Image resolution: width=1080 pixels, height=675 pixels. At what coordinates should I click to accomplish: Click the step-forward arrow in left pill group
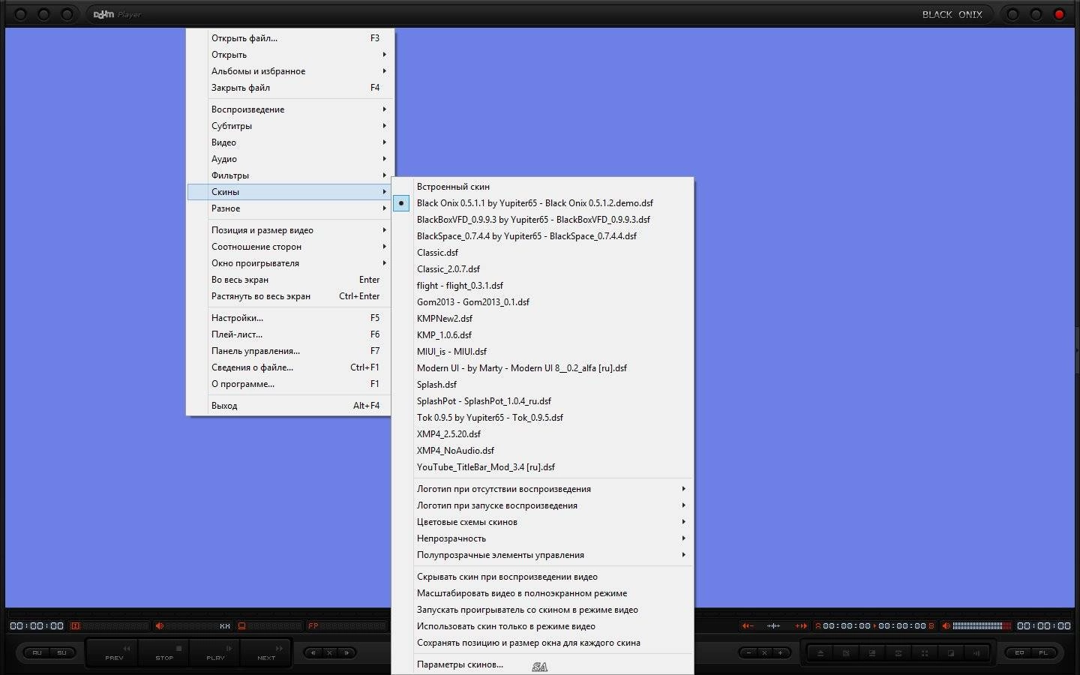coord(346,652)
